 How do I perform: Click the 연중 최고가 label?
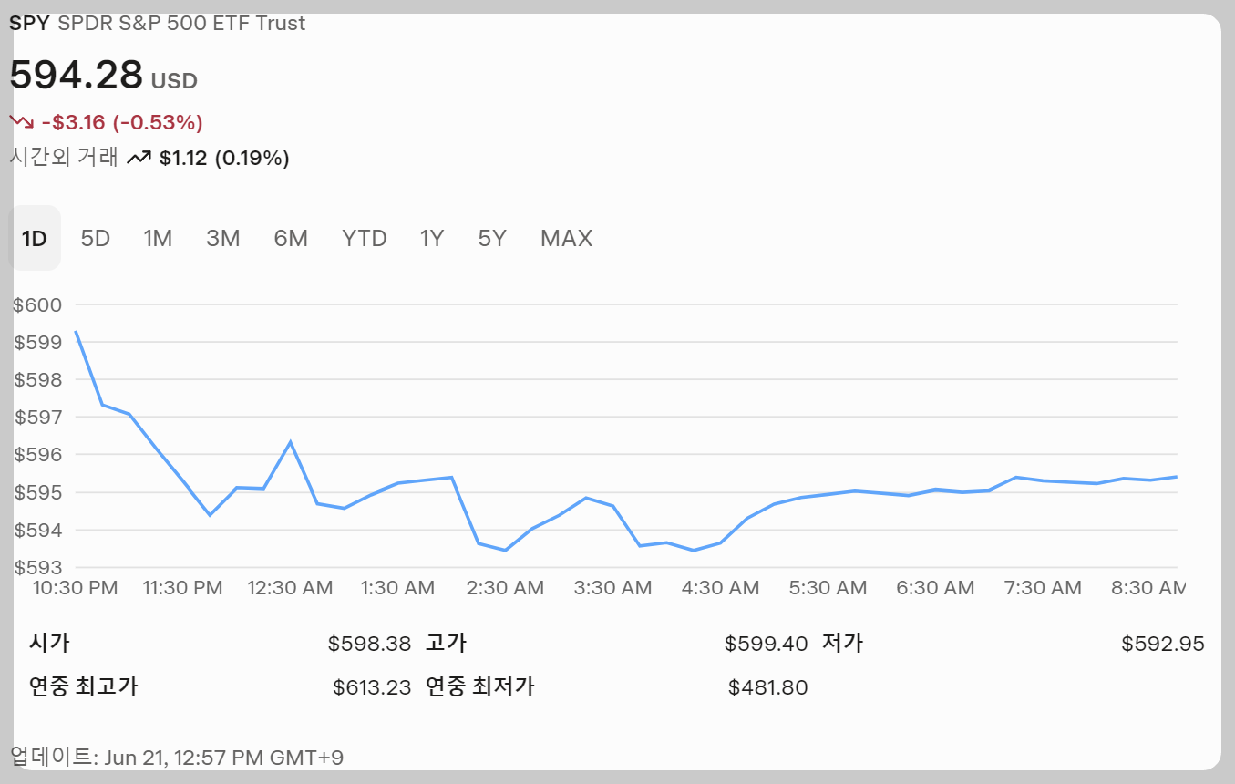tap(83, 686)
